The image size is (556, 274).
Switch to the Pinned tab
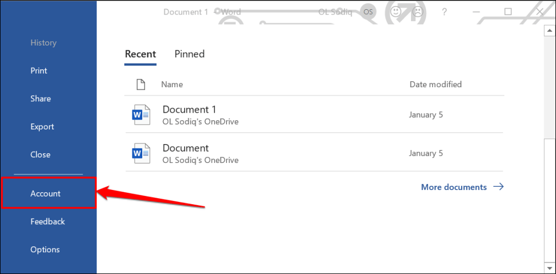pos(189,54)
